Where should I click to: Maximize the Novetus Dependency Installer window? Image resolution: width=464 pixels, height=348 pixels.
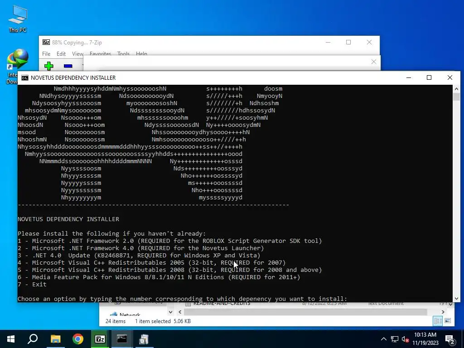(429, 77)
